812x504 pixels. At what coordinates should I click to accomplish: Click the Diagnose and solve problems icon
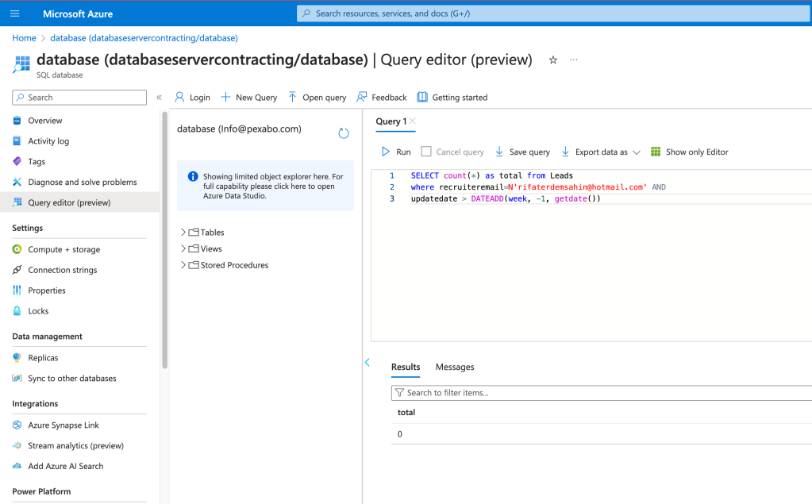[x=17, y=182]
